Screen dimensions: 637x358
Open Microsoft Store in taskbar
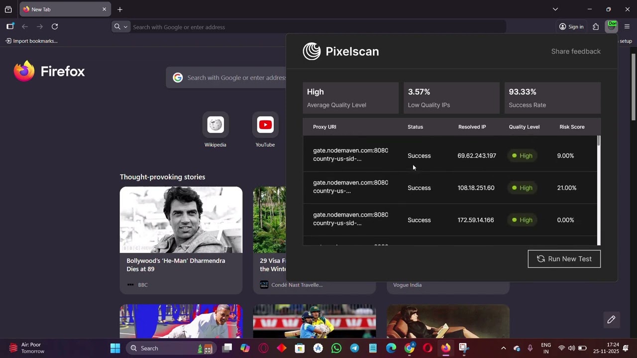tap(300, 348)
